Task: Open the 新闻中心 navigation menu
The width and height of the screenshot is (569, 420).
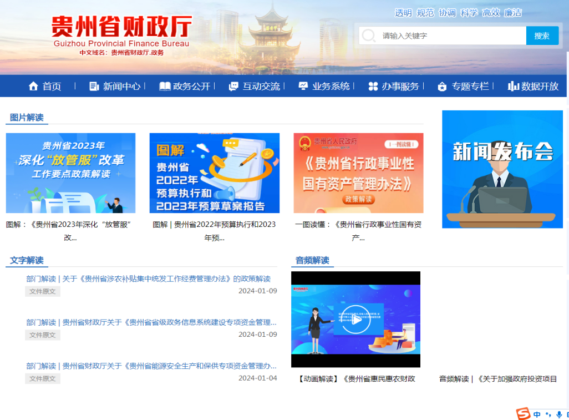Action: point(121,87)
